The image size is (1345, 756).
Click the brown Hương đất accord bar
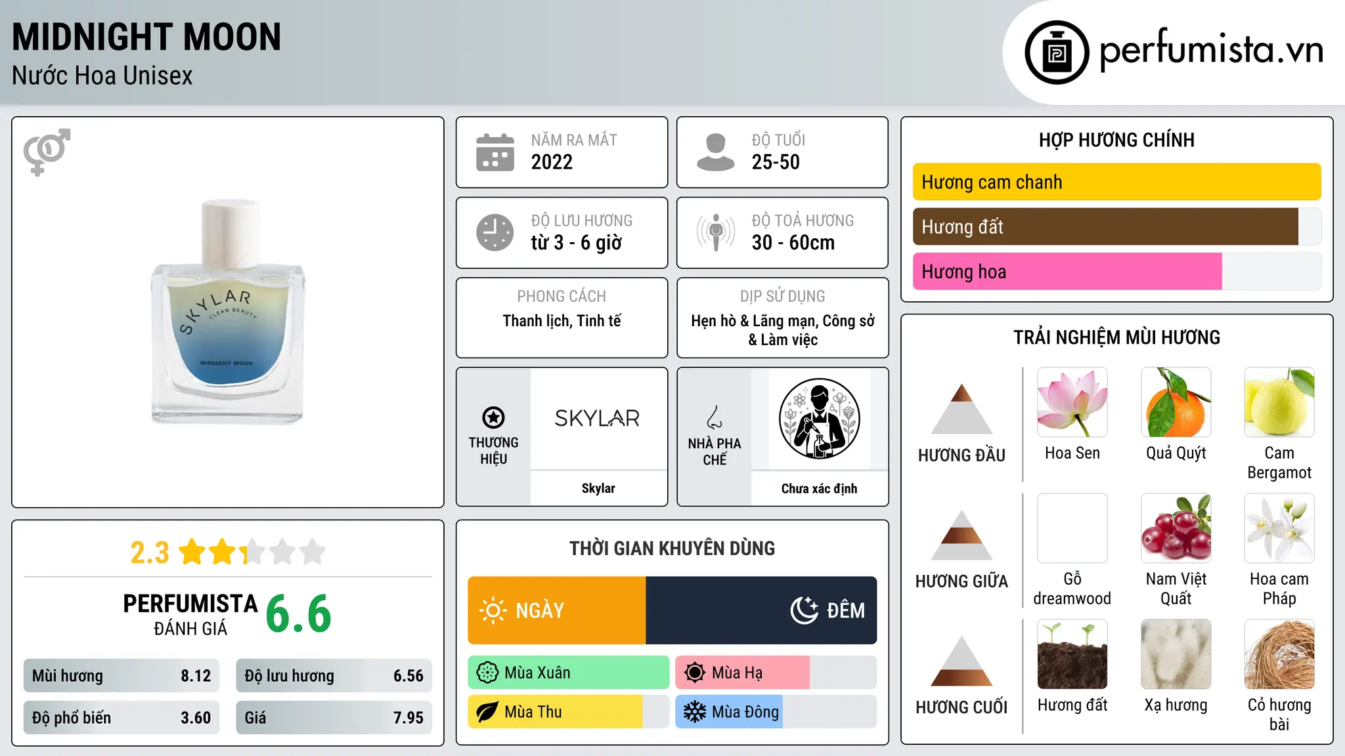pos(1105,226)
